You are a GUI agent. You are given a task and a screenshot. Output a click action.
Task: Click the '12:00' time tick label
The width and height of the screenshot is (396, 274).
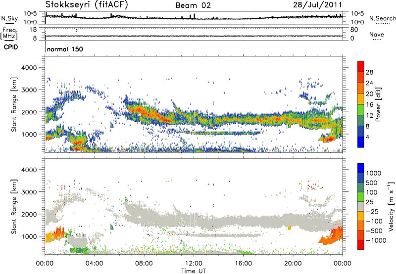pyautogui.click(x=194, y=264)
